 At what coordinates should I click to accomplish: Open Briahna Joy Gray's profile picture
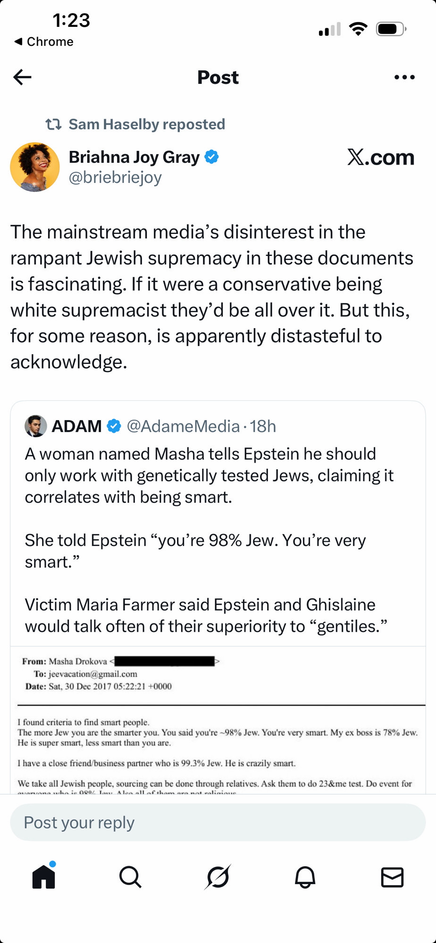(35, 167)
